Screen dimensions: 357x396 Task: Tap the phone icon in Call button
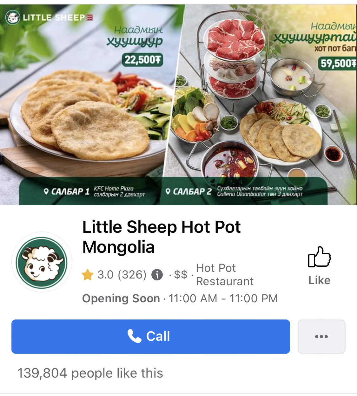134,336
